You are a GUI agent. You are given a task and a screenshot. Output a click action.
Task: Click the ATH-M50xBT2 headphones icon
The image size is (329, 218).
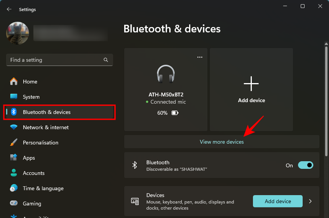(x=166, y=74)
